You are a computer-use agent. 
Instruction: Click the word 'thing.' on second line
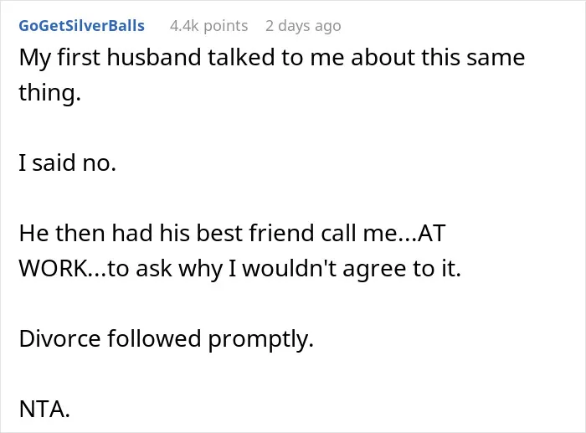pos(49,92)
